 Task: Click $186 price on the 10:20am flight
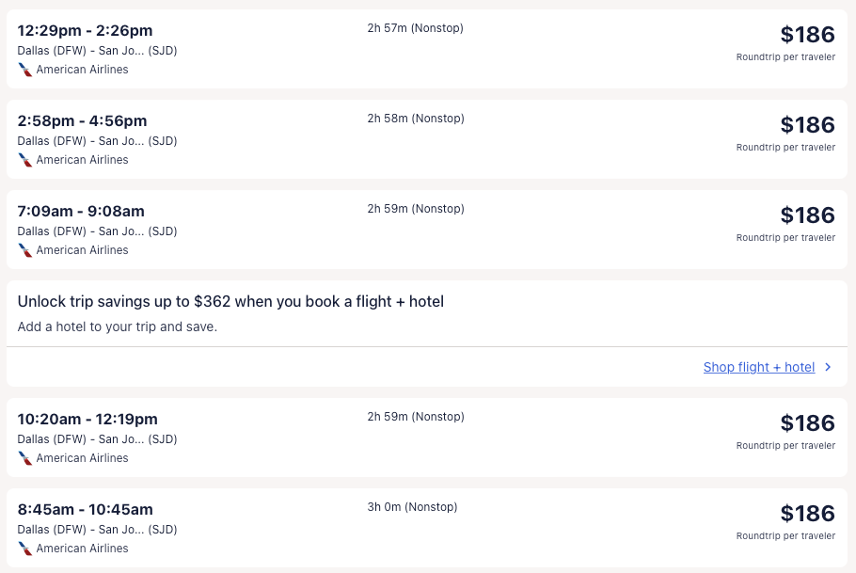tap(807, 423)
